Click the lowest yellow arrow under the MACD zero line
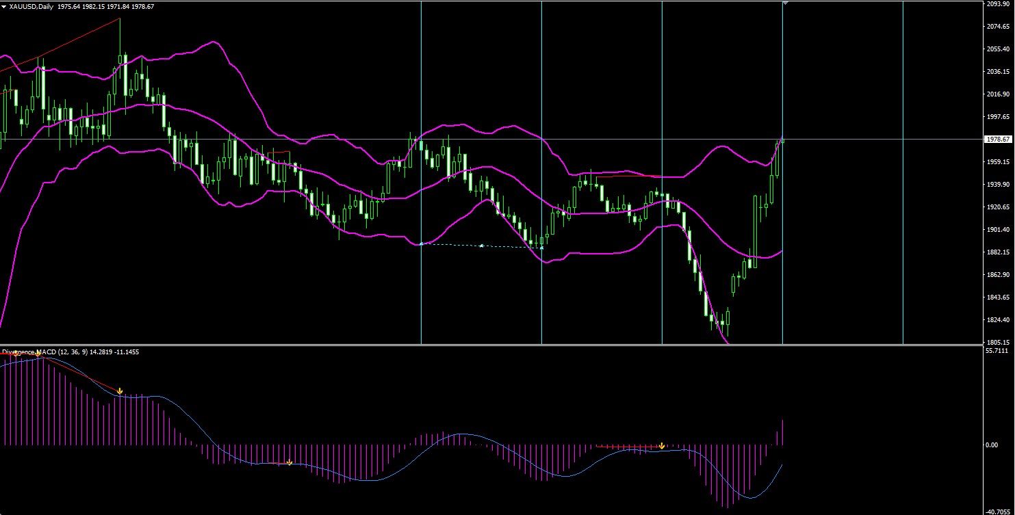 coord(290,463)
